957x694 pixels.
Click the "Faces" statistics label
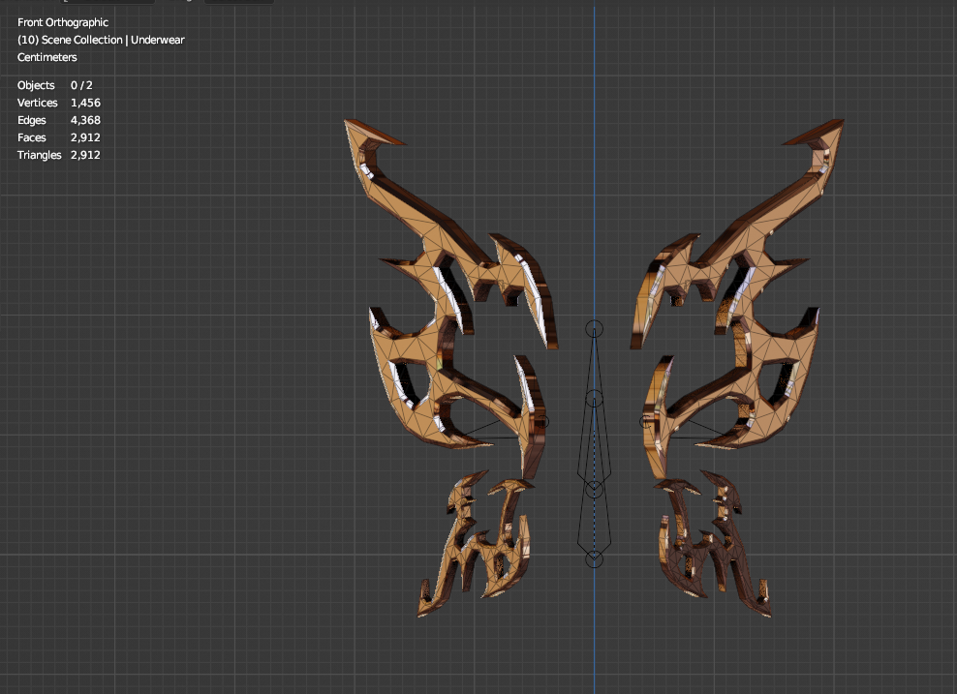(32, 137)
